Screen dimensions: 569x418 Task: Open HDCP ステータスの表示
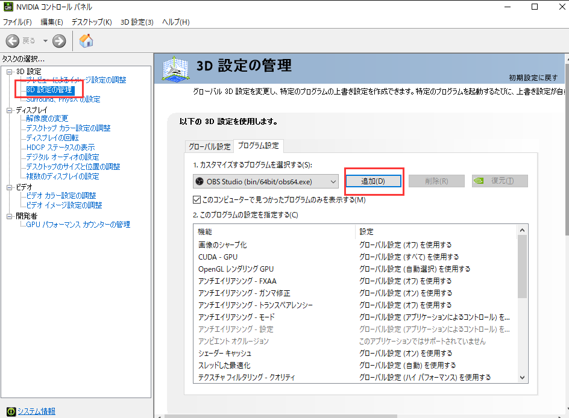pyautogui.click(x=60, y=147)
